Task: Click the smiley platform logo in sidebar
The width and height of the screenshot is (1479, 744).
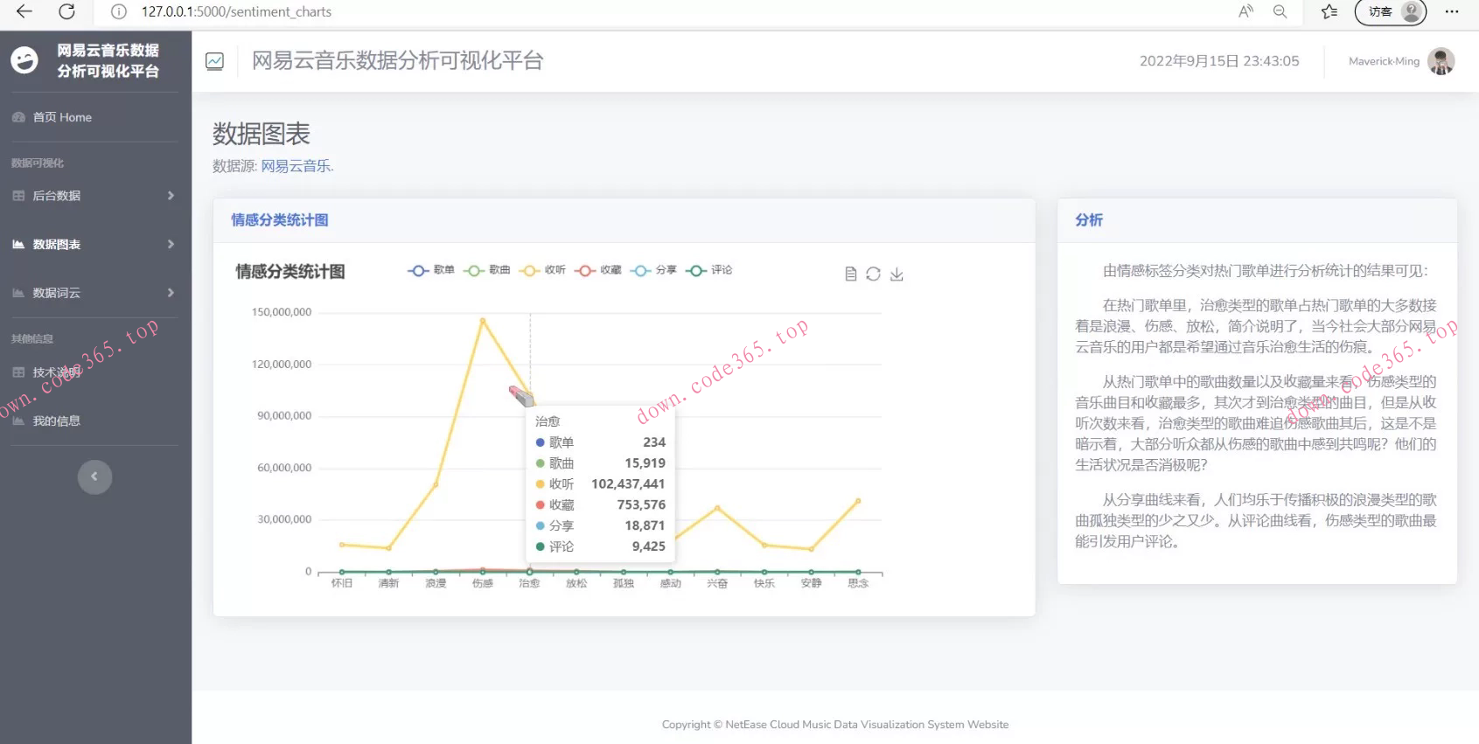Action: (x=24, y=60)
